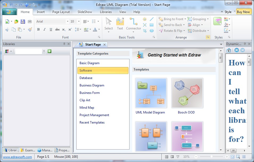Click the Paste icon

[x=20, y=29]
